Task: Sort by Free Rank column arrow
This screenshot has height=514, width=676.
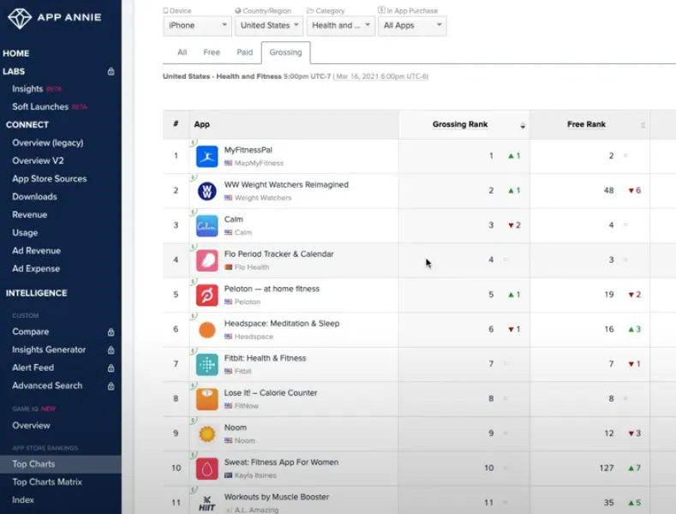Action: click(x=643, y=125)
